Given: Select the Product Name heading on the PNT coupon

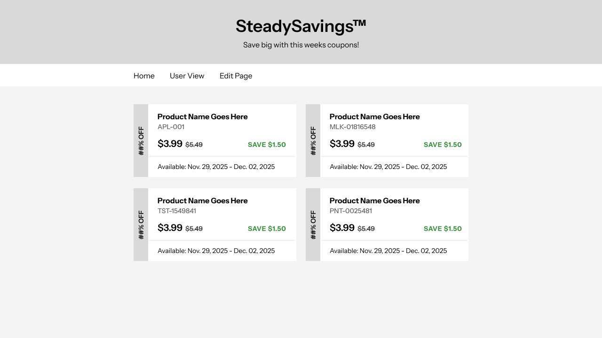Looking at the screenshot, I should tap(374, 200).
